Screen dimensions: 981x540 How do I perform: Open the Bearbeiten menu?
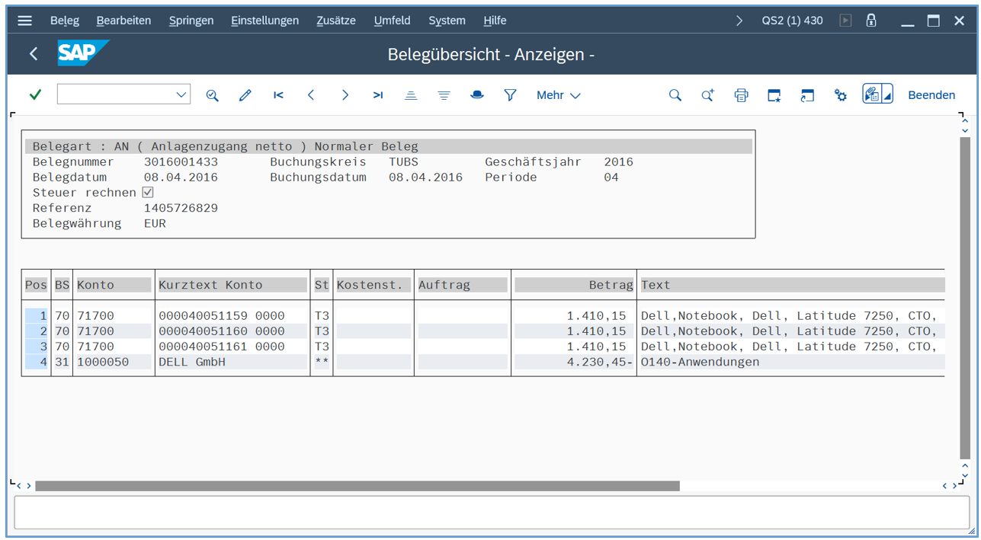coord(123,21)
